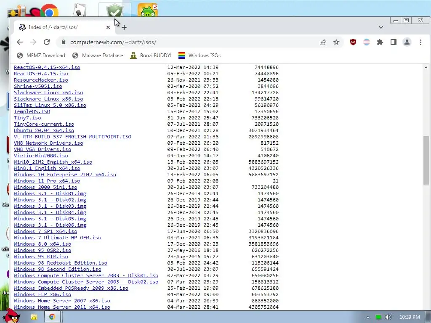Open the Windows ISOs bookmark
The width and height of the screenshot is (431, 323).
click(199, 56)
